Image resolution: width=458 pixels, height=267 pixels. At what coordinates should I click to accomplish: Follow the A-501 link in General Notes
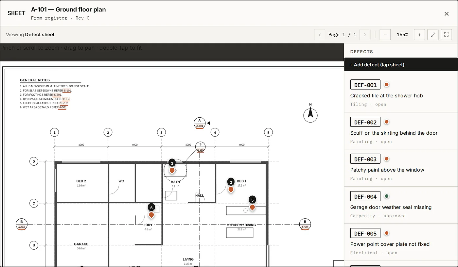tap(63, 108)
